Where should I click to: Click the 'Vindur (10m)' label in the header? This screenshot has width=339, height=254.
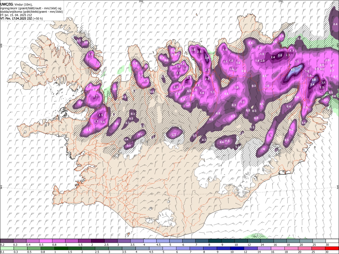(24, 4)
